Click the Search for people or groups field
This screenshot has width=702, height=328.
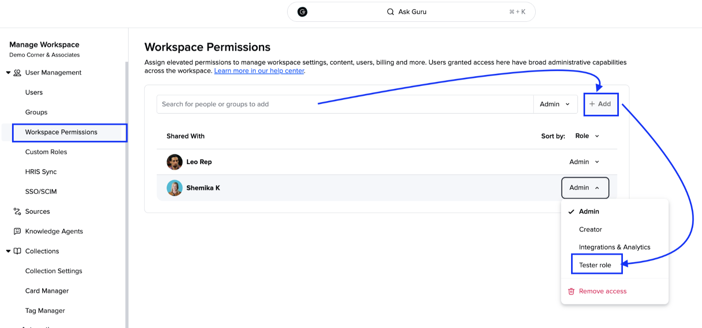coord(345,104)
